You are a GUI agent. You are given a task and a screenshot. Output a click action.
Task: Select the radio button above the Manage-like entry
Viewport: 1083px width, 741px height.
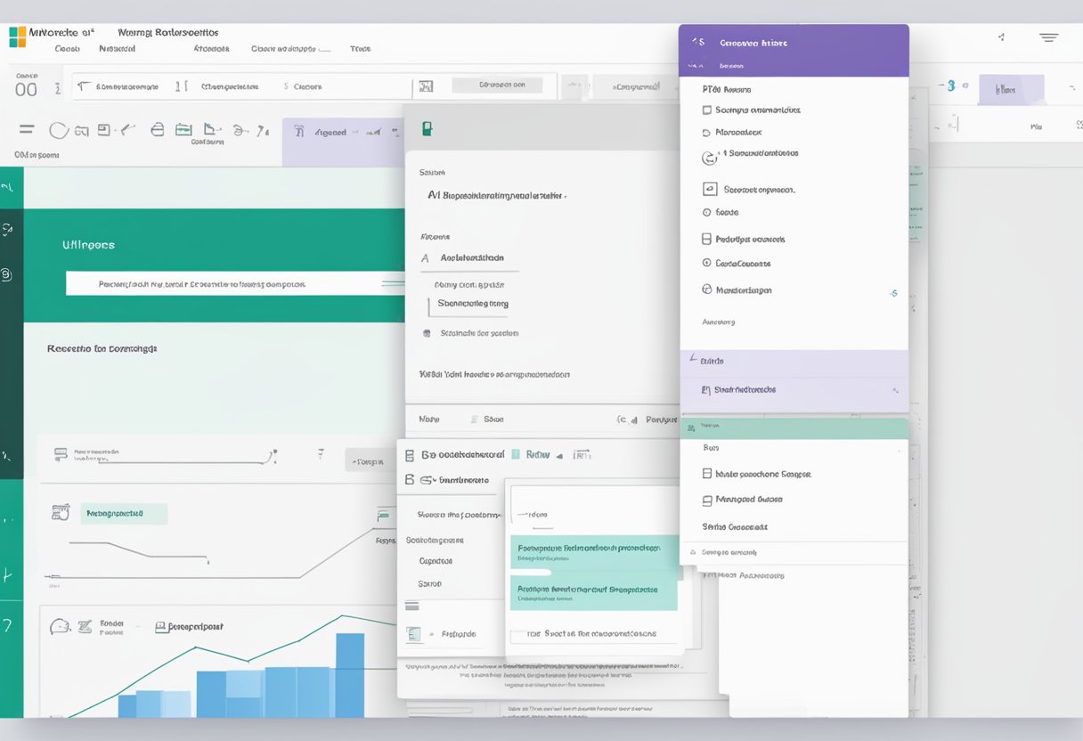(707, 264)
